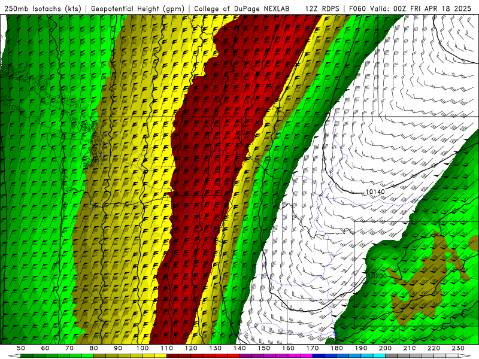Click the 180 value on the color scale
Viewport: 479px width, 359px height.
336,348
